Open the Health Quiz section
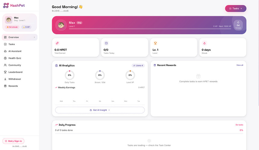This screenshot has height=150, width=259. [x=14, y=58]
